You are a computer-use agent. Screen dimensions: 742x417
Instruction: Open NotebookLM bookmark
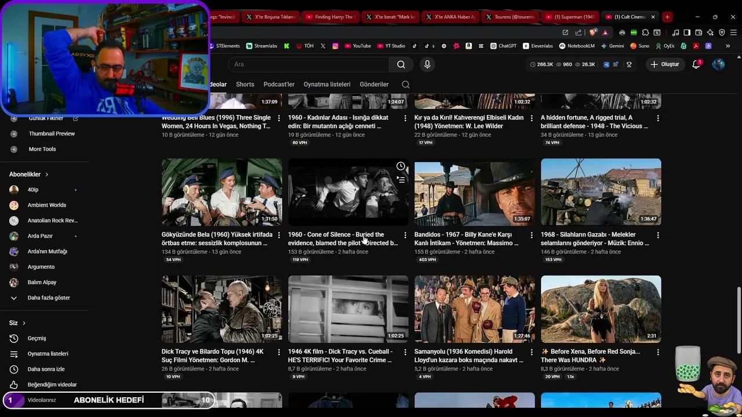click(577, 46)
